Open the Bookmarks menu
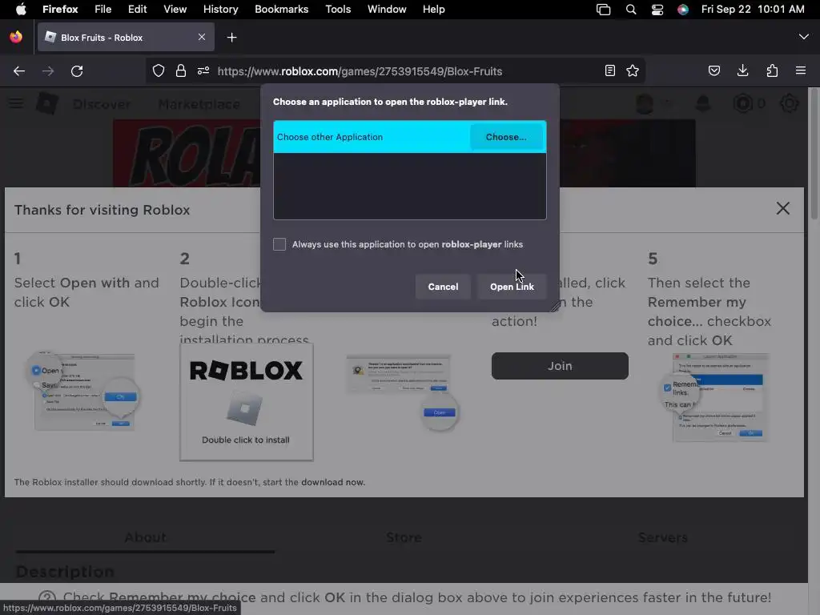Screen dimensions: 820x615 [x=281, y=9]
